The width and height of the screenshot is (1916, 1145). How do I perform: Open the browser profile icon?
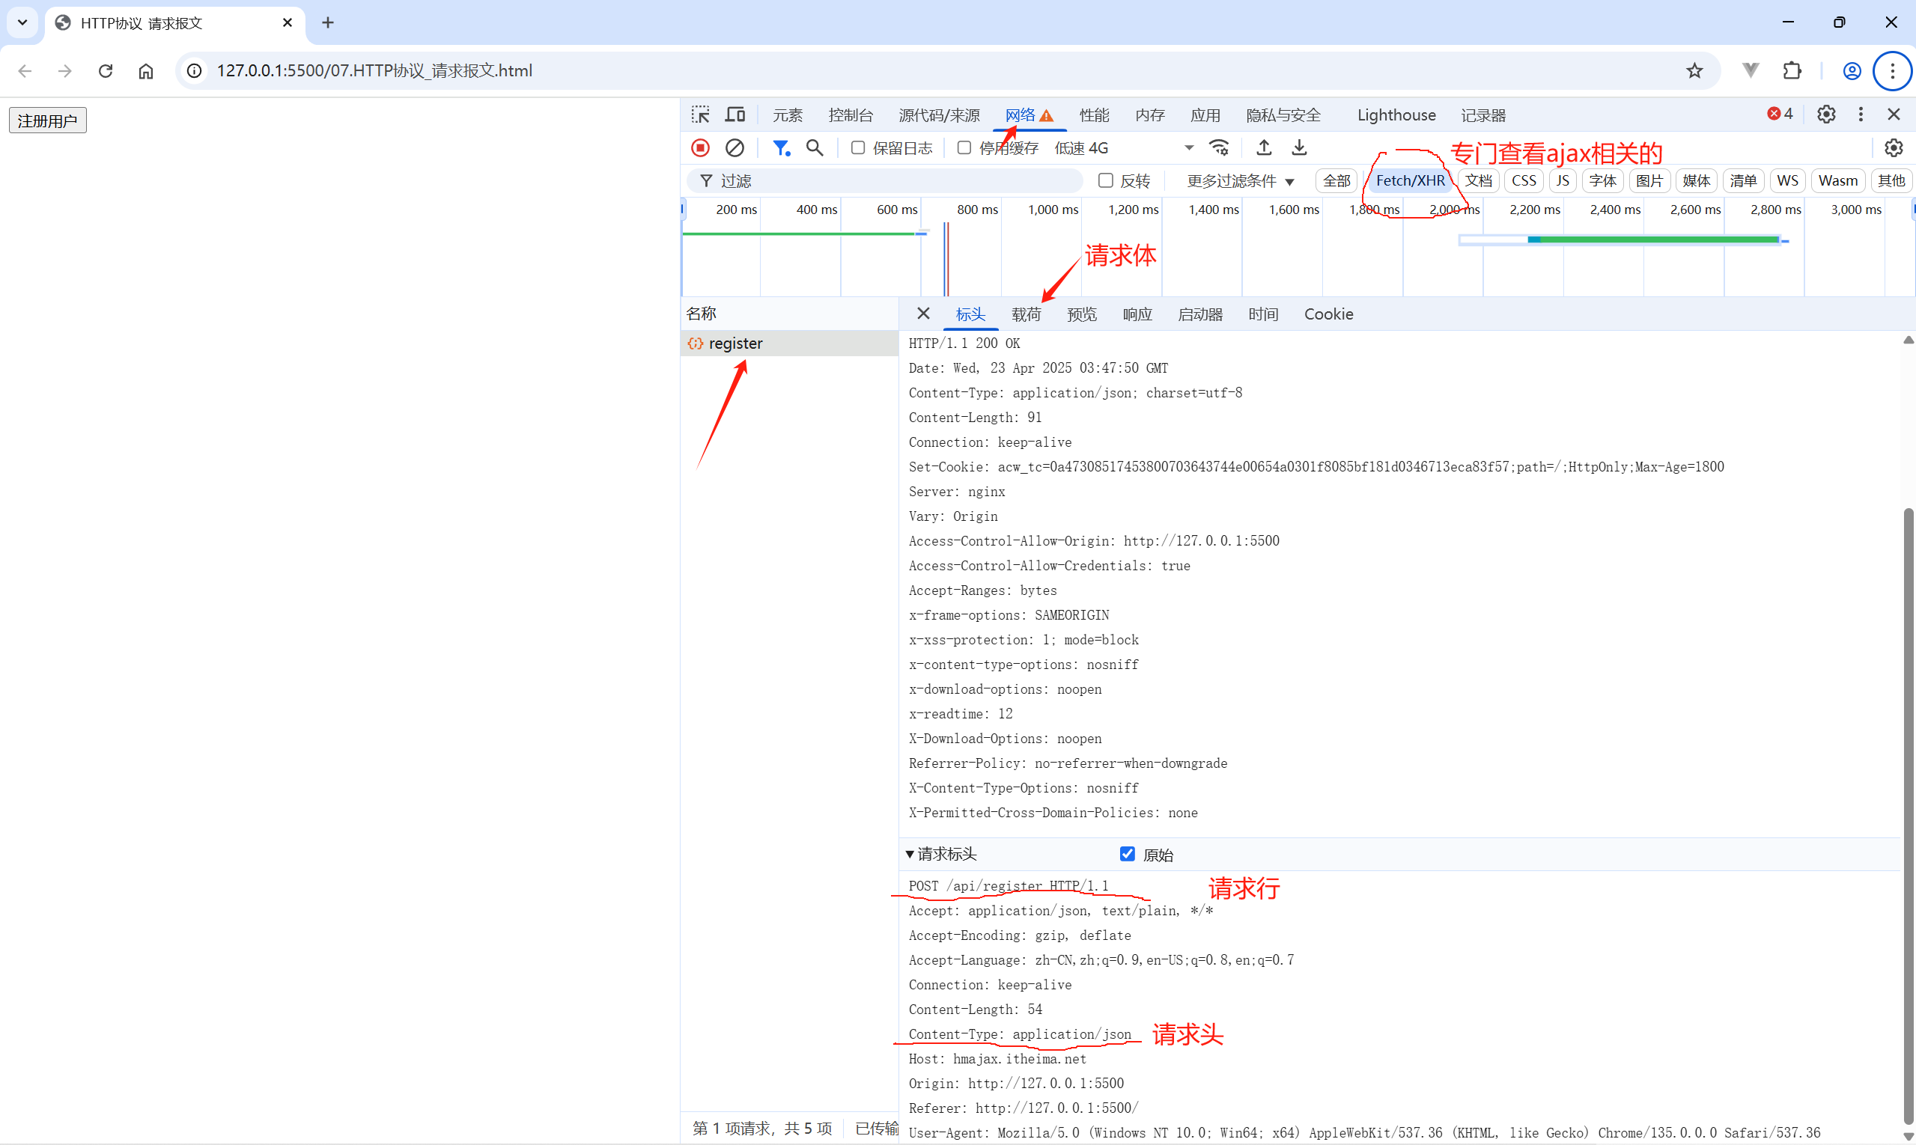coord(1852,71)
